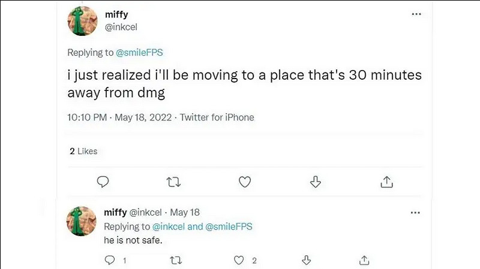Open more options on reply tweet
Screen dimensions: 480x269
tap(415, 213)
